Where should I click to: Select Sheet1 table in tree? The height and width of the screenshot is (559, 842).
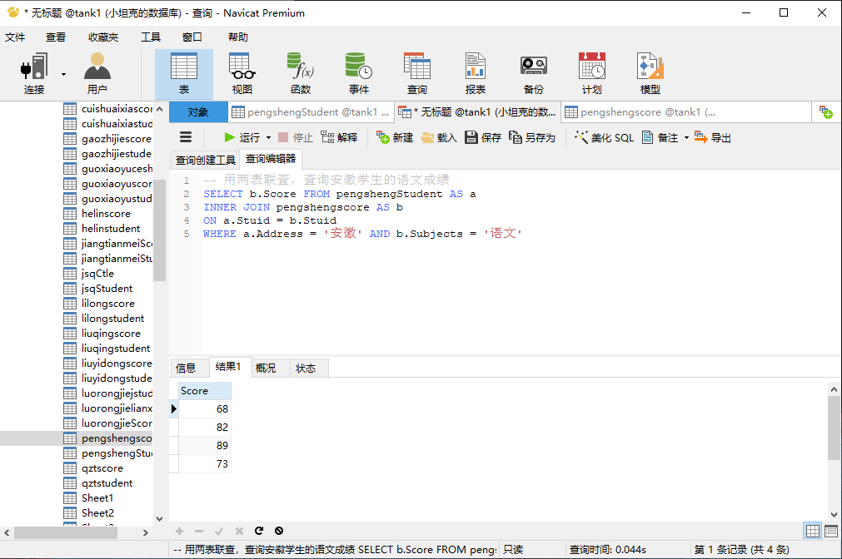97,498
